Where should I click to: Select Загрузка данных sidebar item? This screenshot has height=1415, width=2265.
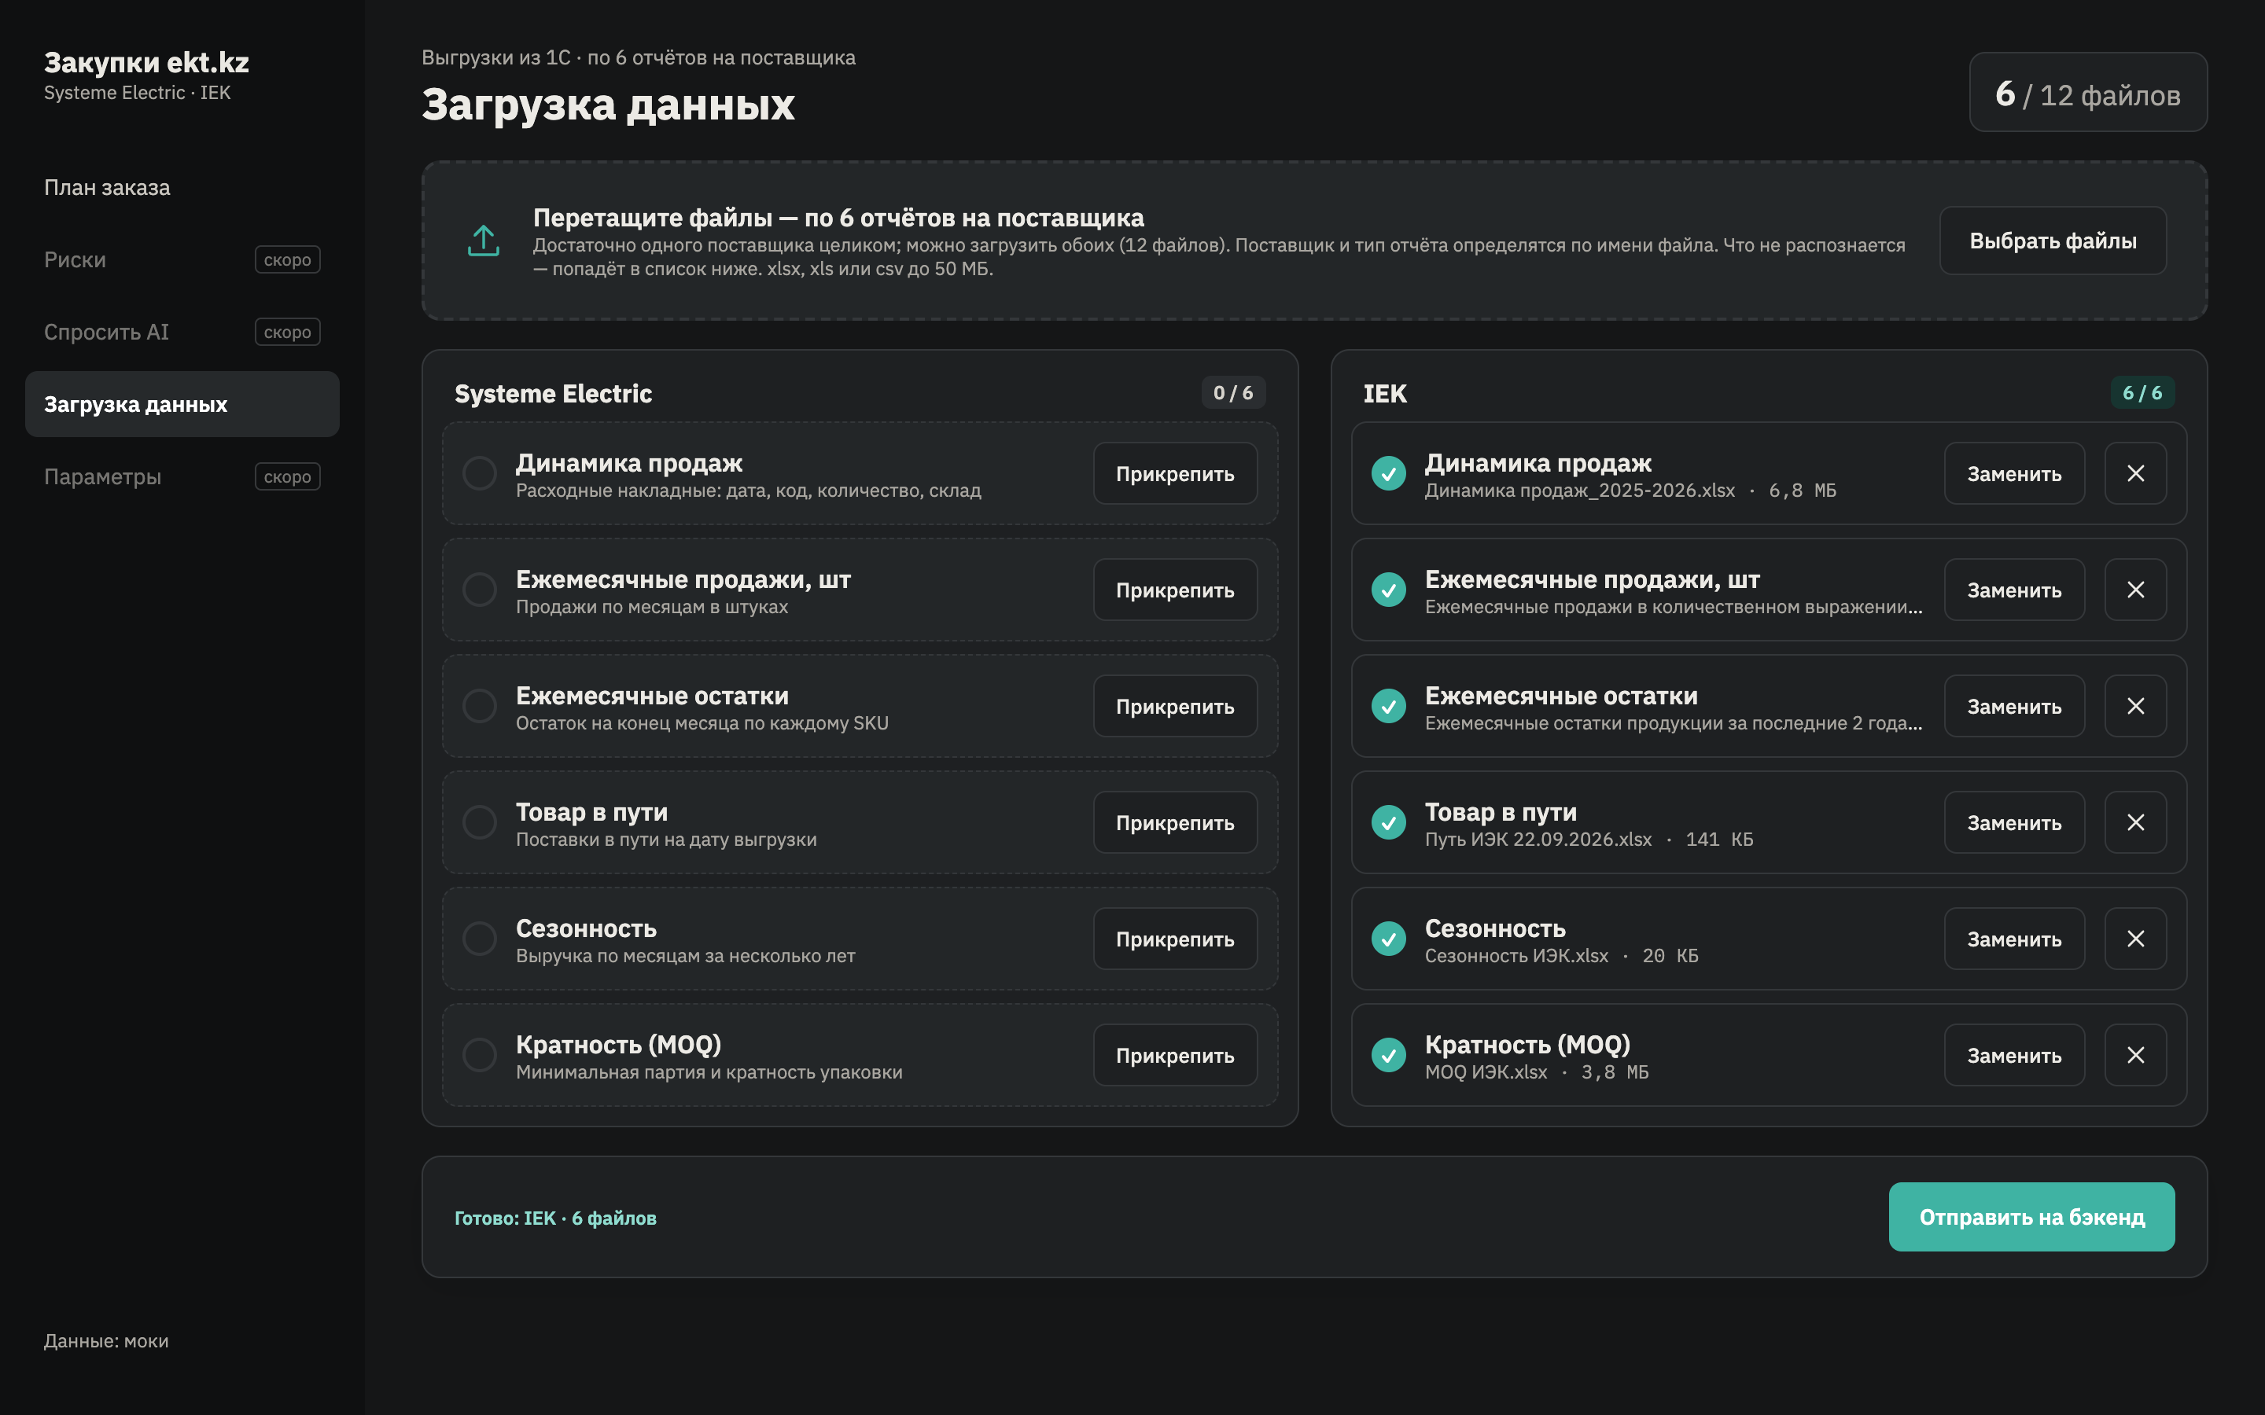(182, 404)
